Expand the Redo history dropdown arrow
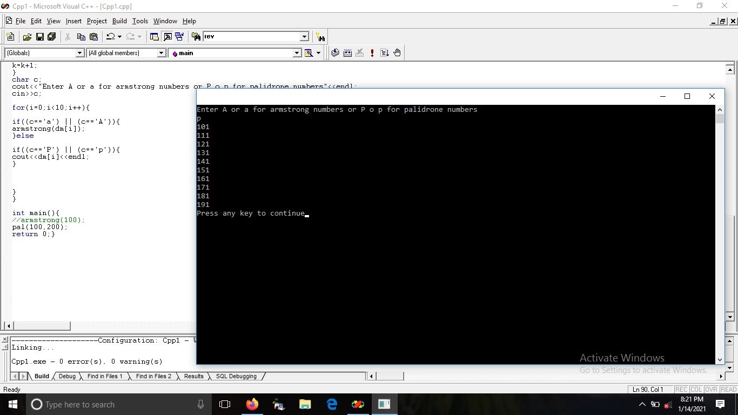Viewport: 738px width, 415px height. 139,37
